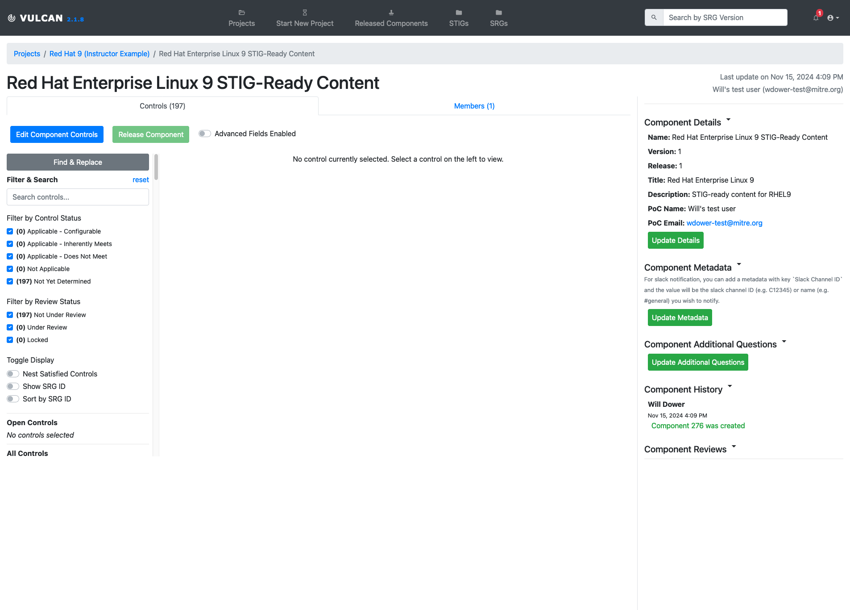Click the Vulcan logo icon
The width and height of the screenshot is (850, 610).
coord(12,18)
